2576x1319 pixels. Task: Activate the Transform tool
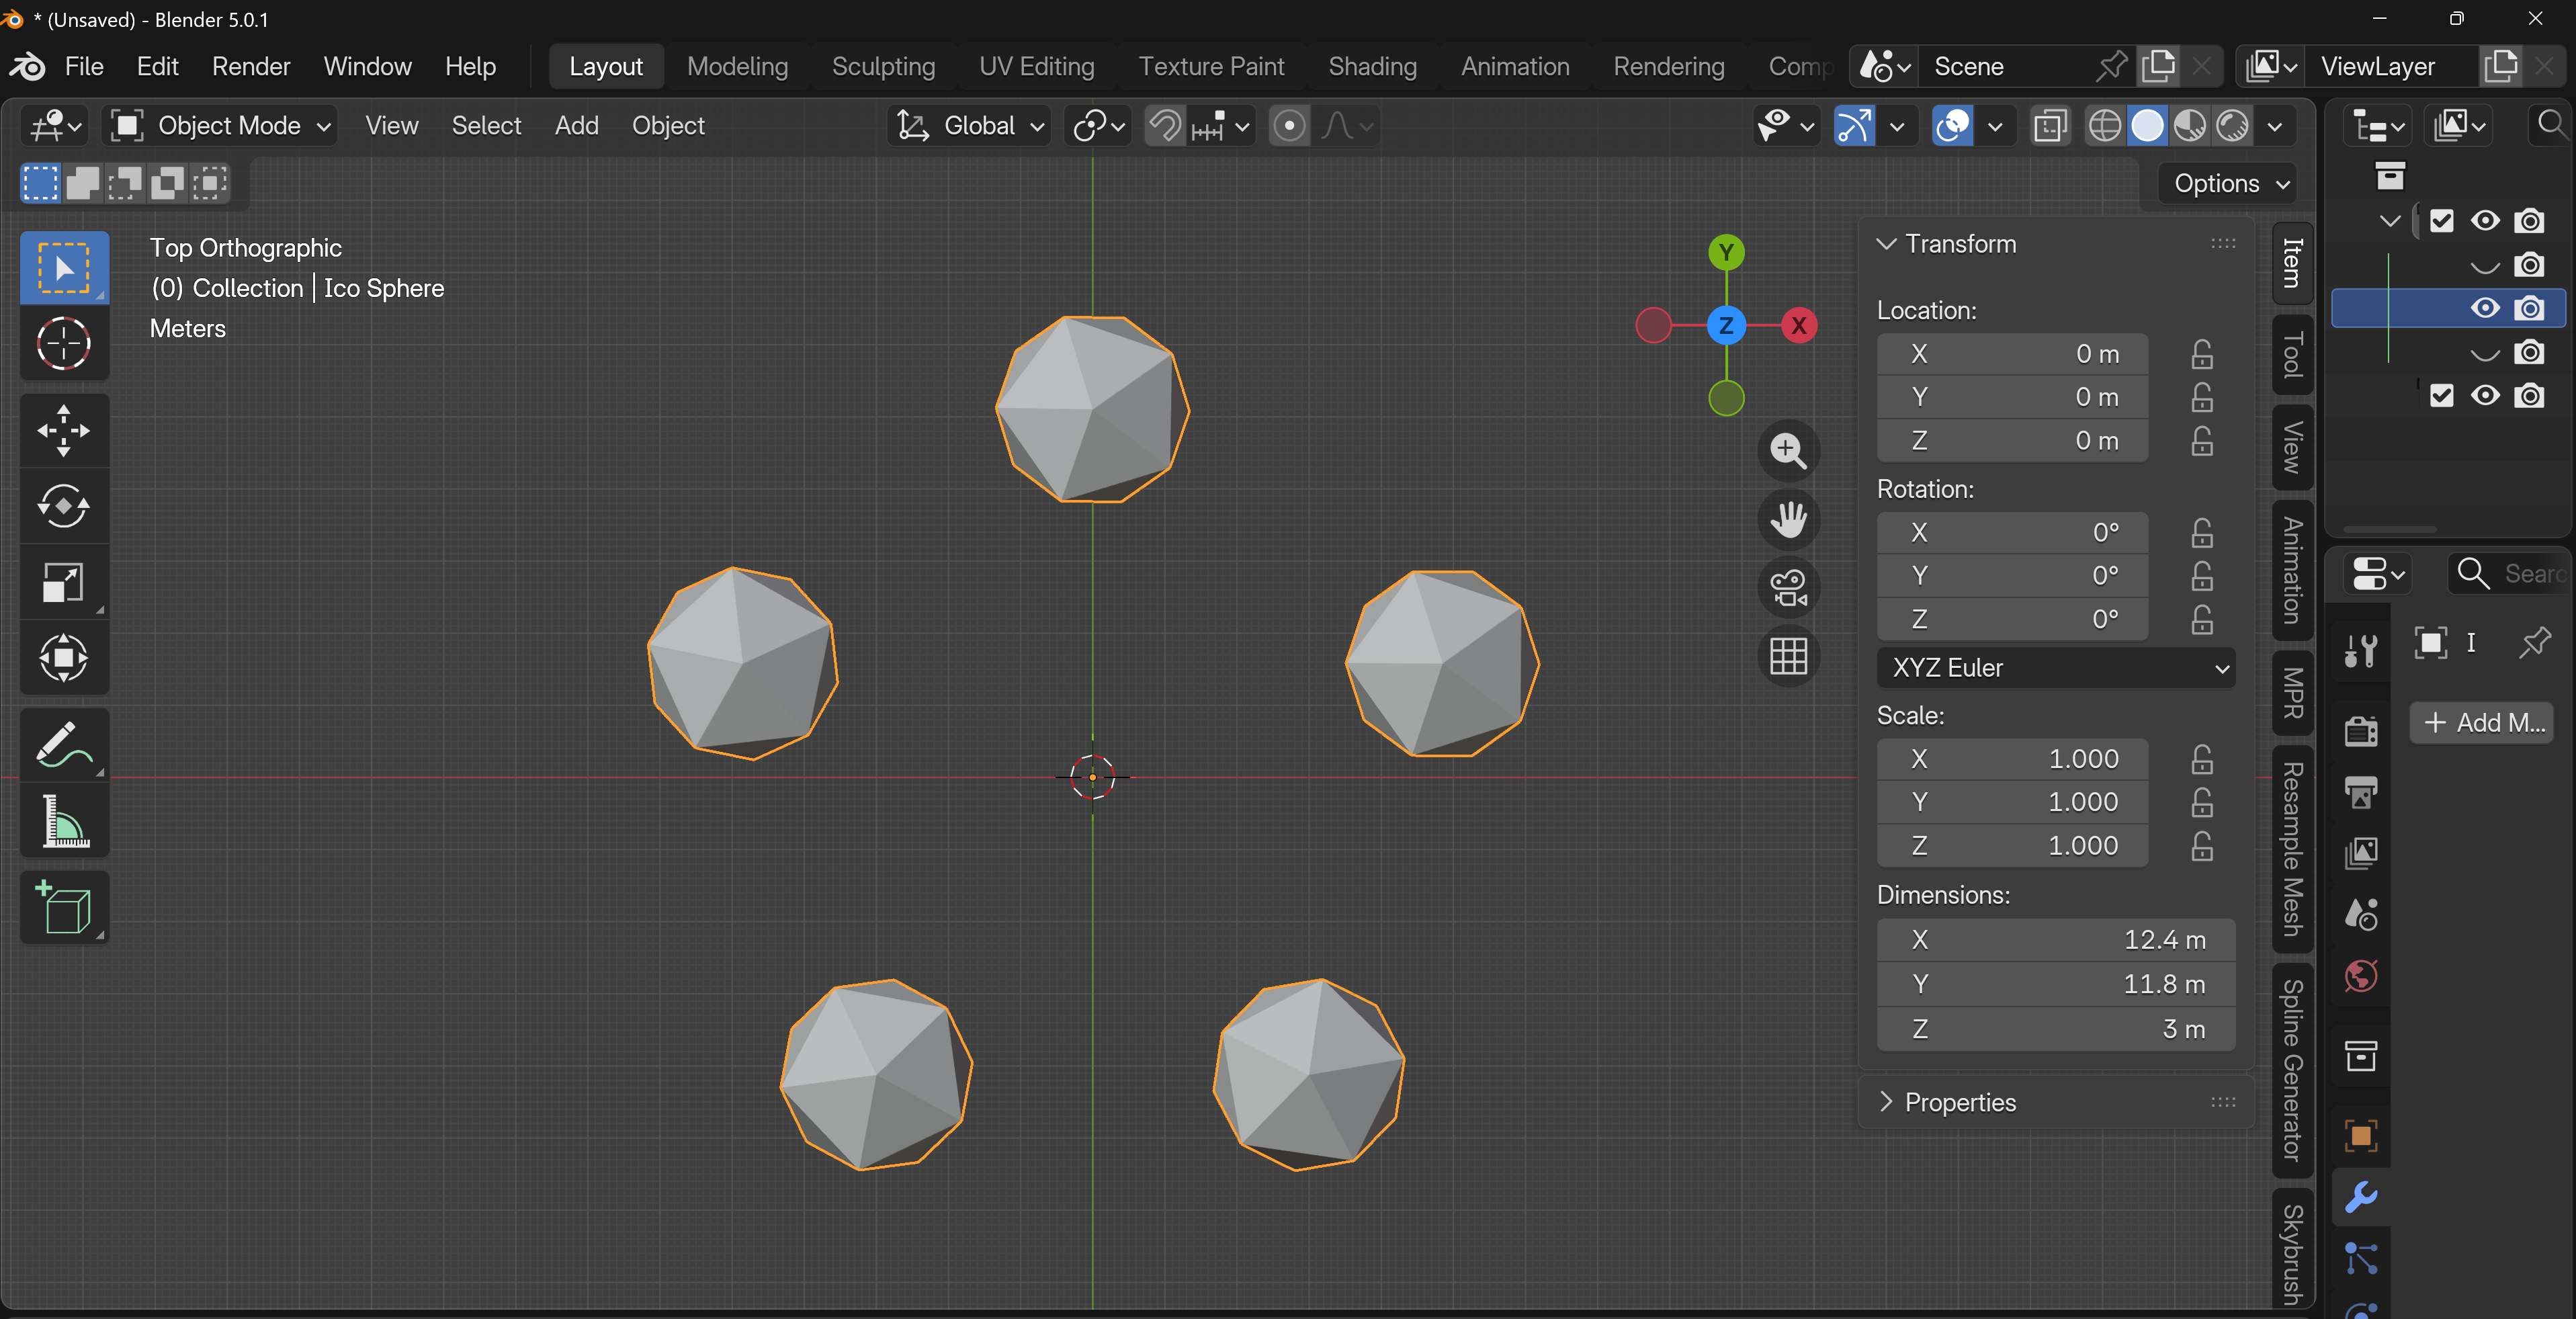(x=64, y=657)
